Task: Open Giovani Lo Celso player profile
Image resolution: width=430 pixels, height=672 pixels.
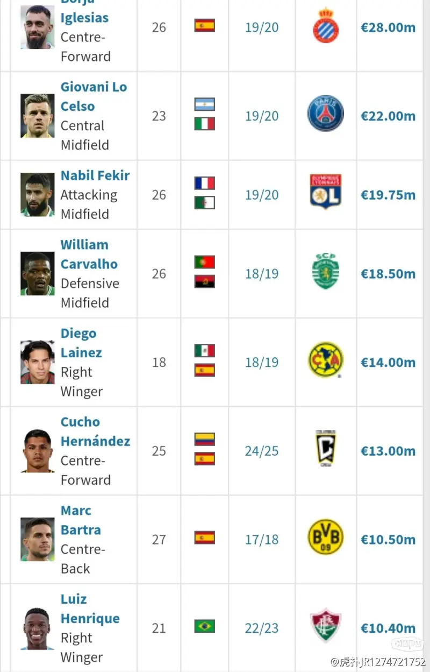Action: coord(94,96)
